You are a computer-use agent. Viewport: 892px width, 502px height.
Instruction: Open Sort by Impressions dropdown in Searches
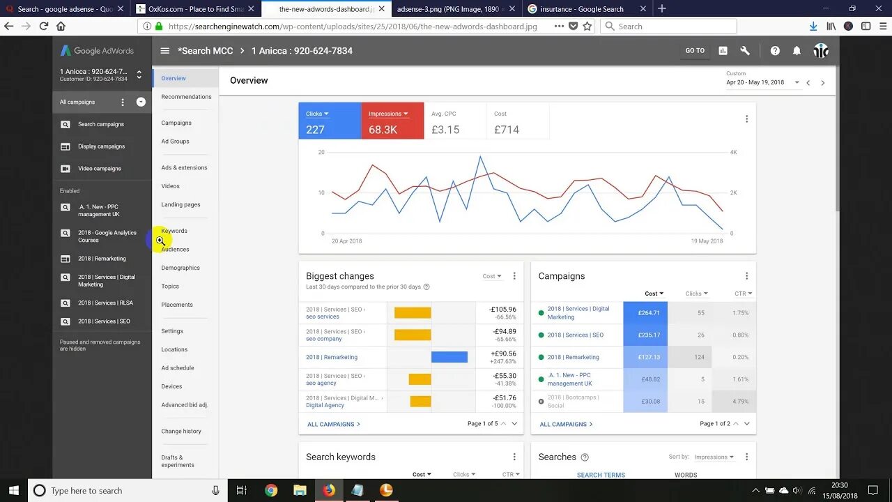point(714,457)
